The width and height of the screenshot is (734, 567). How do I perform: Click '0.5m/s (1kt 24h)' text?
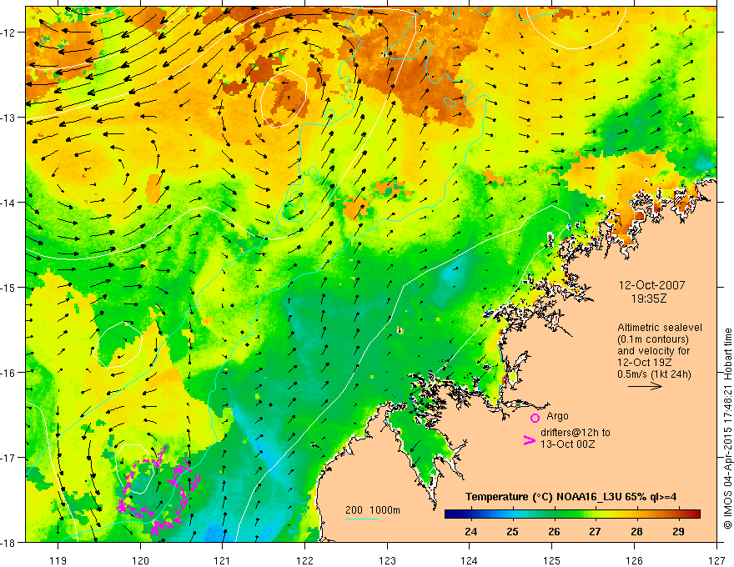point(654,374)
